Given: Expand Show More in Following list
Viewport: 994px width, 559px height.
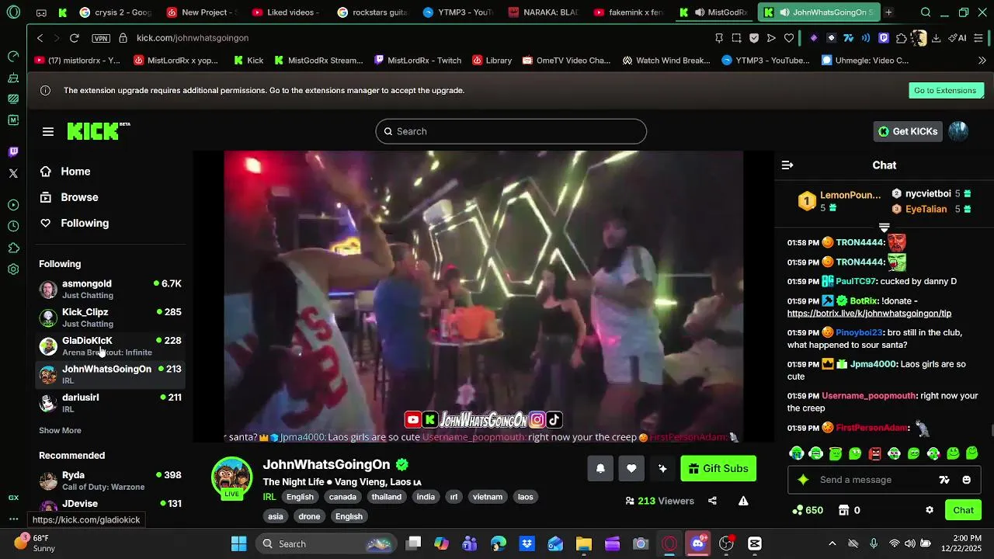Looking at the screenshot, I should click(x=60, y=430).
